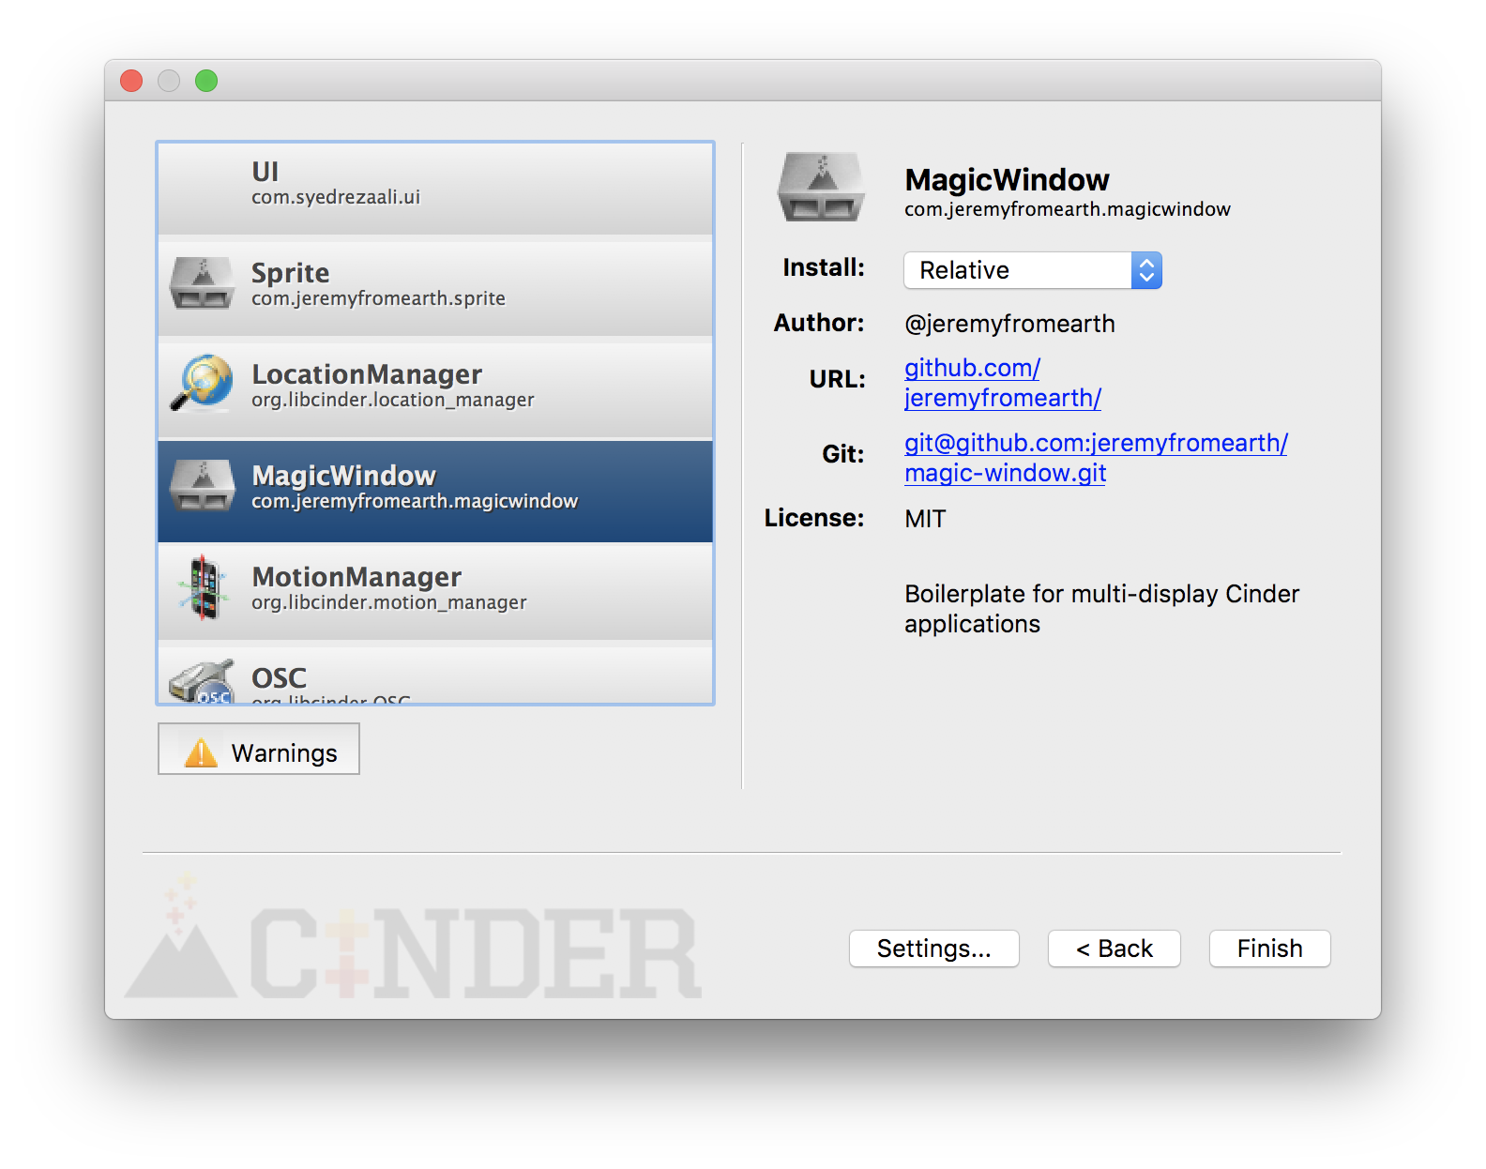
Task: Click the MotionManager phone icon
Action: coord(203,587)
